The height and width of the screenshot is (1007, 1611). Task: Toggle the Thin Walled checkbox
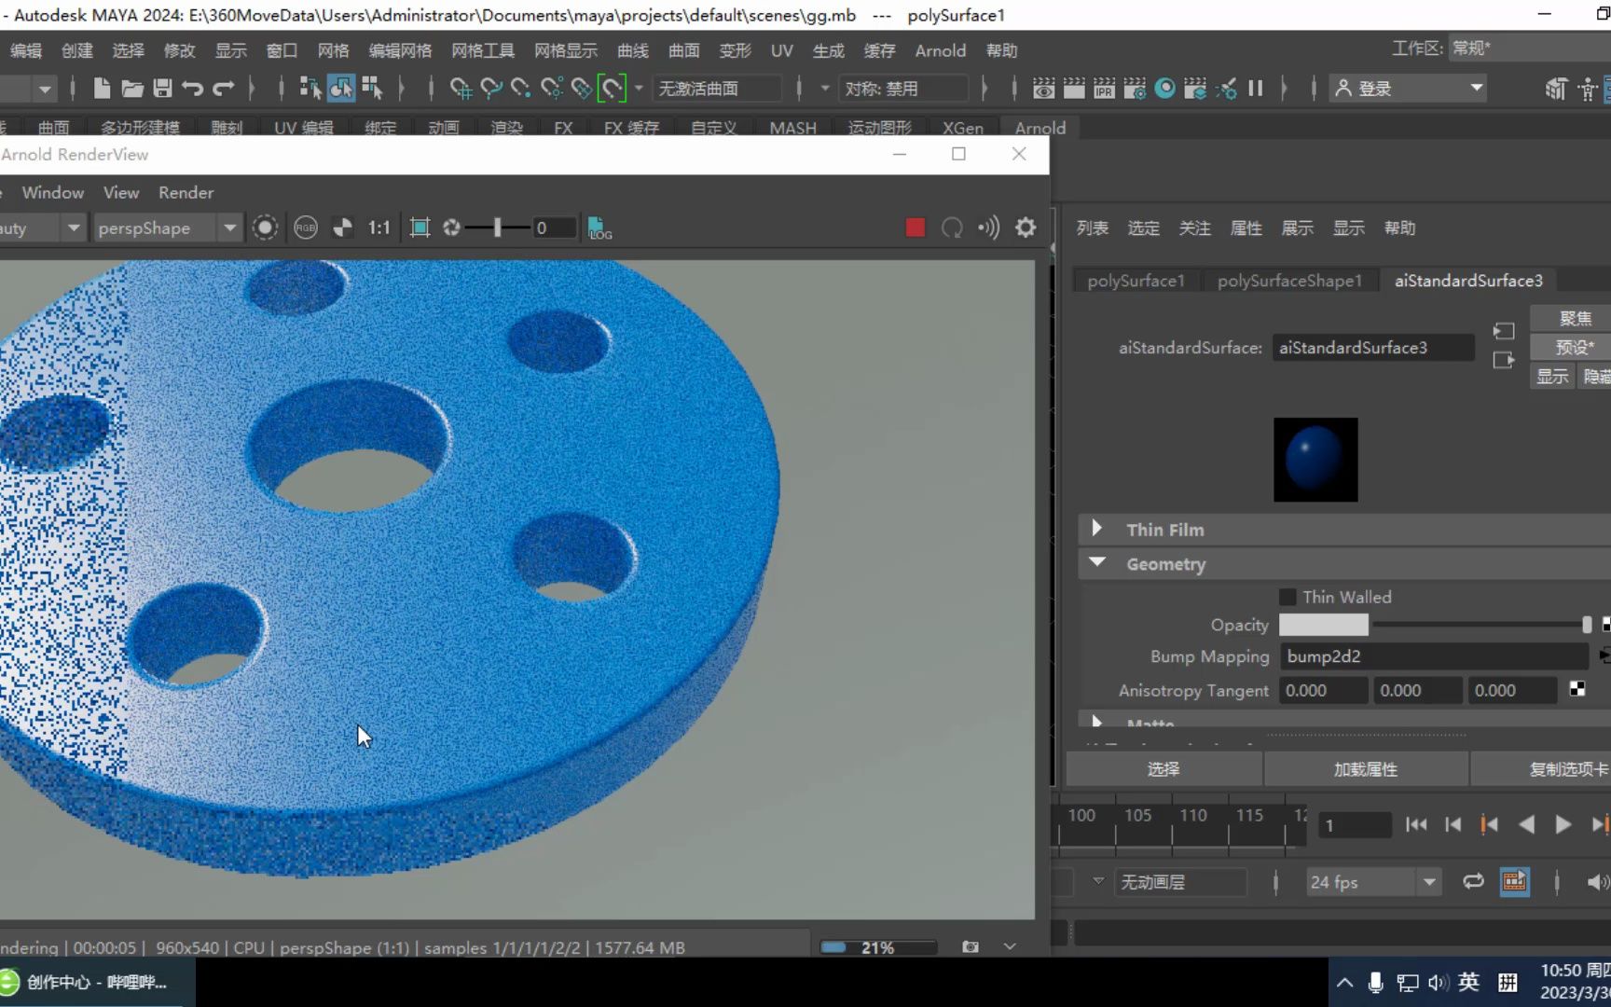coord(1287,597)
